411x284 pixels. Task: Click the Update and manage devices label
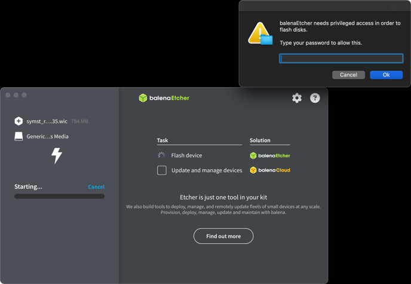pos(207,170)
